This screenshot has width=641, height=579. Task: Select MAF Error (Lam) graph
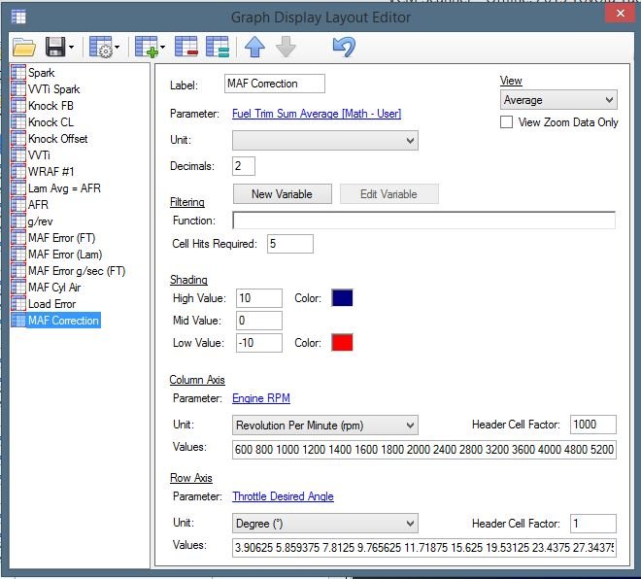coord(65,255)
